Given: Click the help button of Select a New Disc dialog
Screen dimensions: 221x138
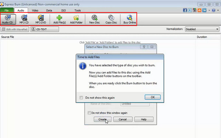Looking at the screenshot, I should [144, 47].
